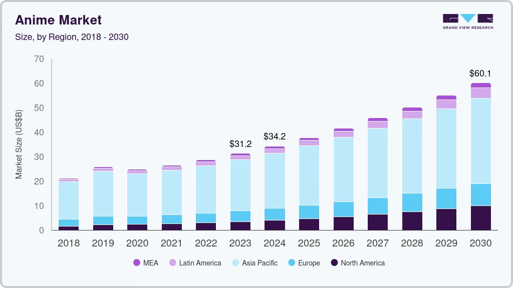Click the $34.2 value label
This screenshot has height=288, width=513.
coord(275,136)
